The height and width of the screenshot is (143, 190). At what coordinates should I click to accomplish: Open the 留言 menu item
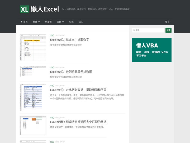(167, 22)
